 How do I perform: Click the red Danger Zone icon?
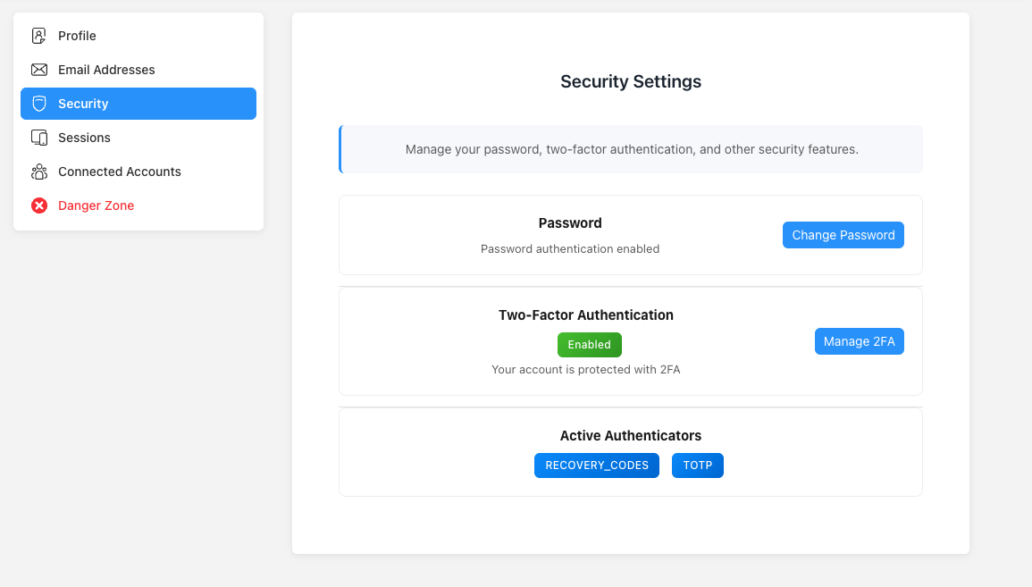(x=38, y=205)
